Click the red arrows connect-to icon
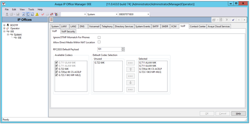Viewport: 250px width, 124px height. [x=52, y=14]
